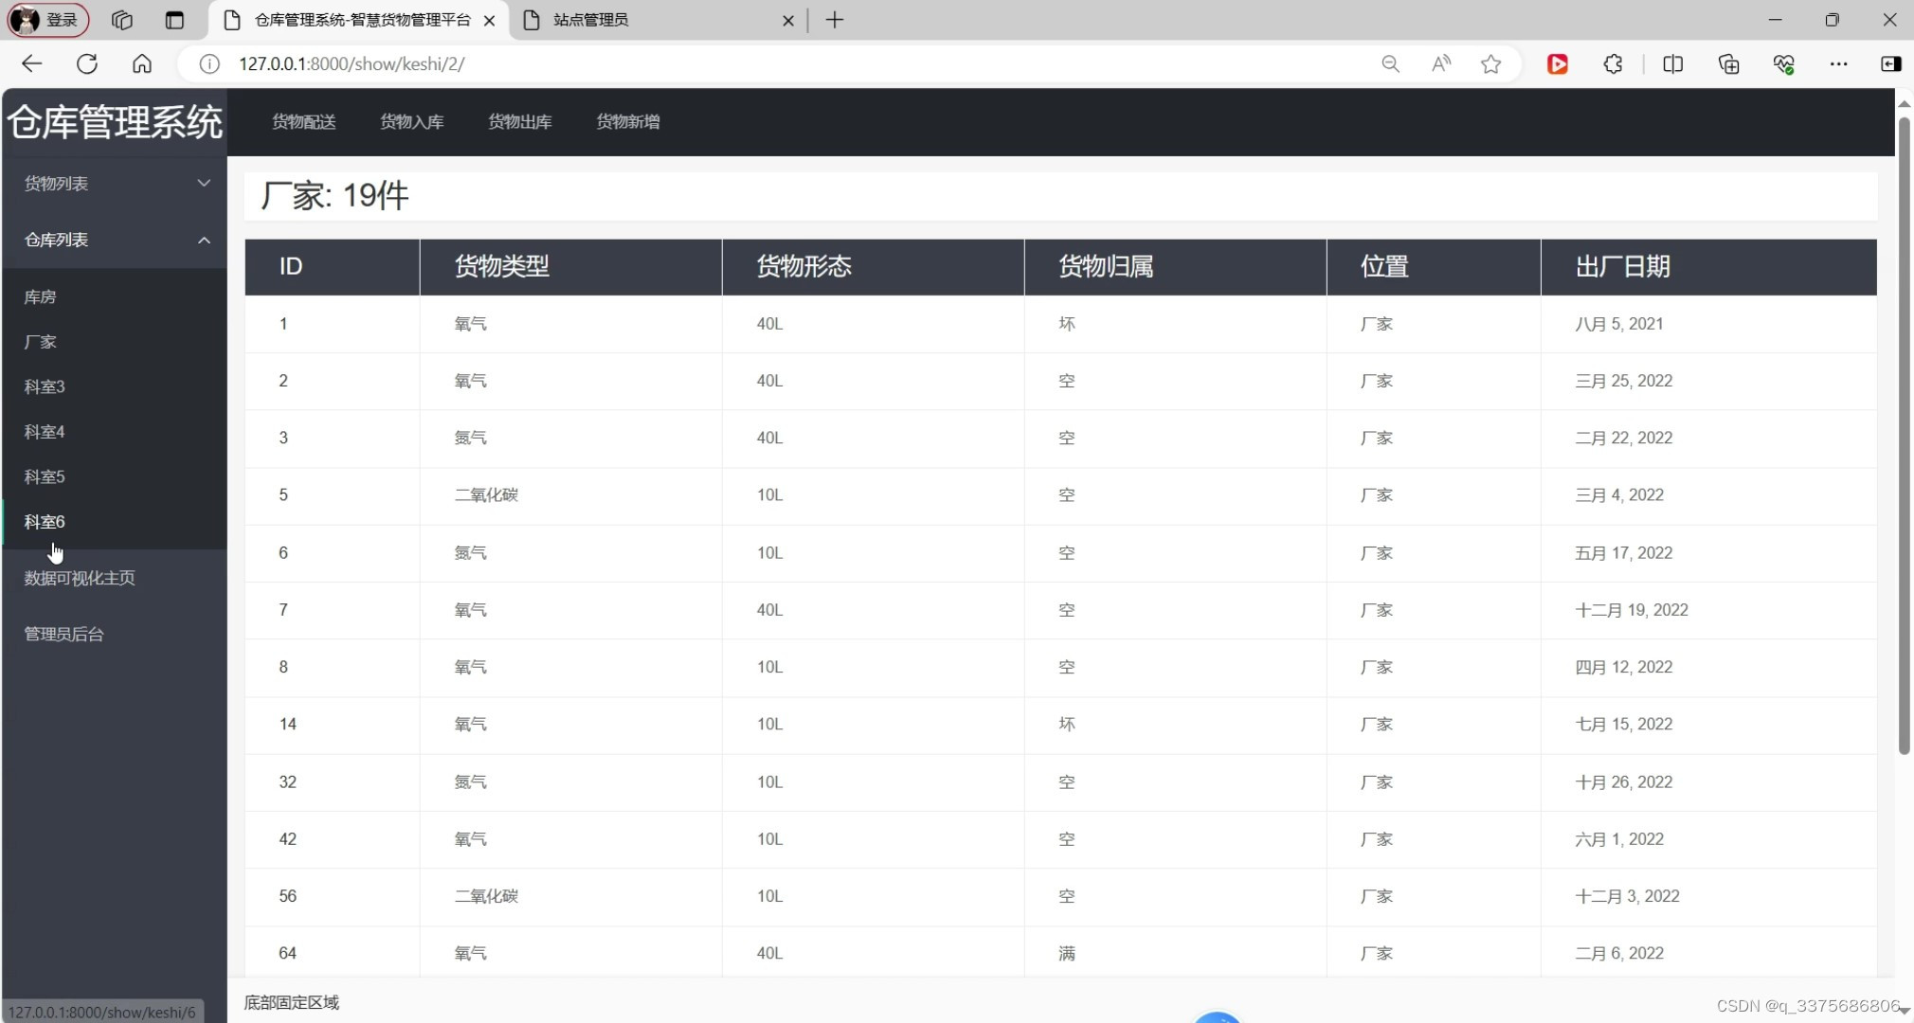
Task: Click the zoom magnifier icon in address bar
Action: (x=1390, y=63)
